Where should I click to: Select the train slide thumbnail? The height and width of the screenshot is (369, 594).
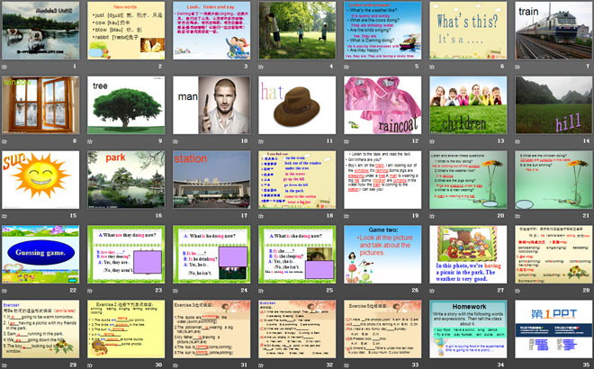(x=550, y=30)
